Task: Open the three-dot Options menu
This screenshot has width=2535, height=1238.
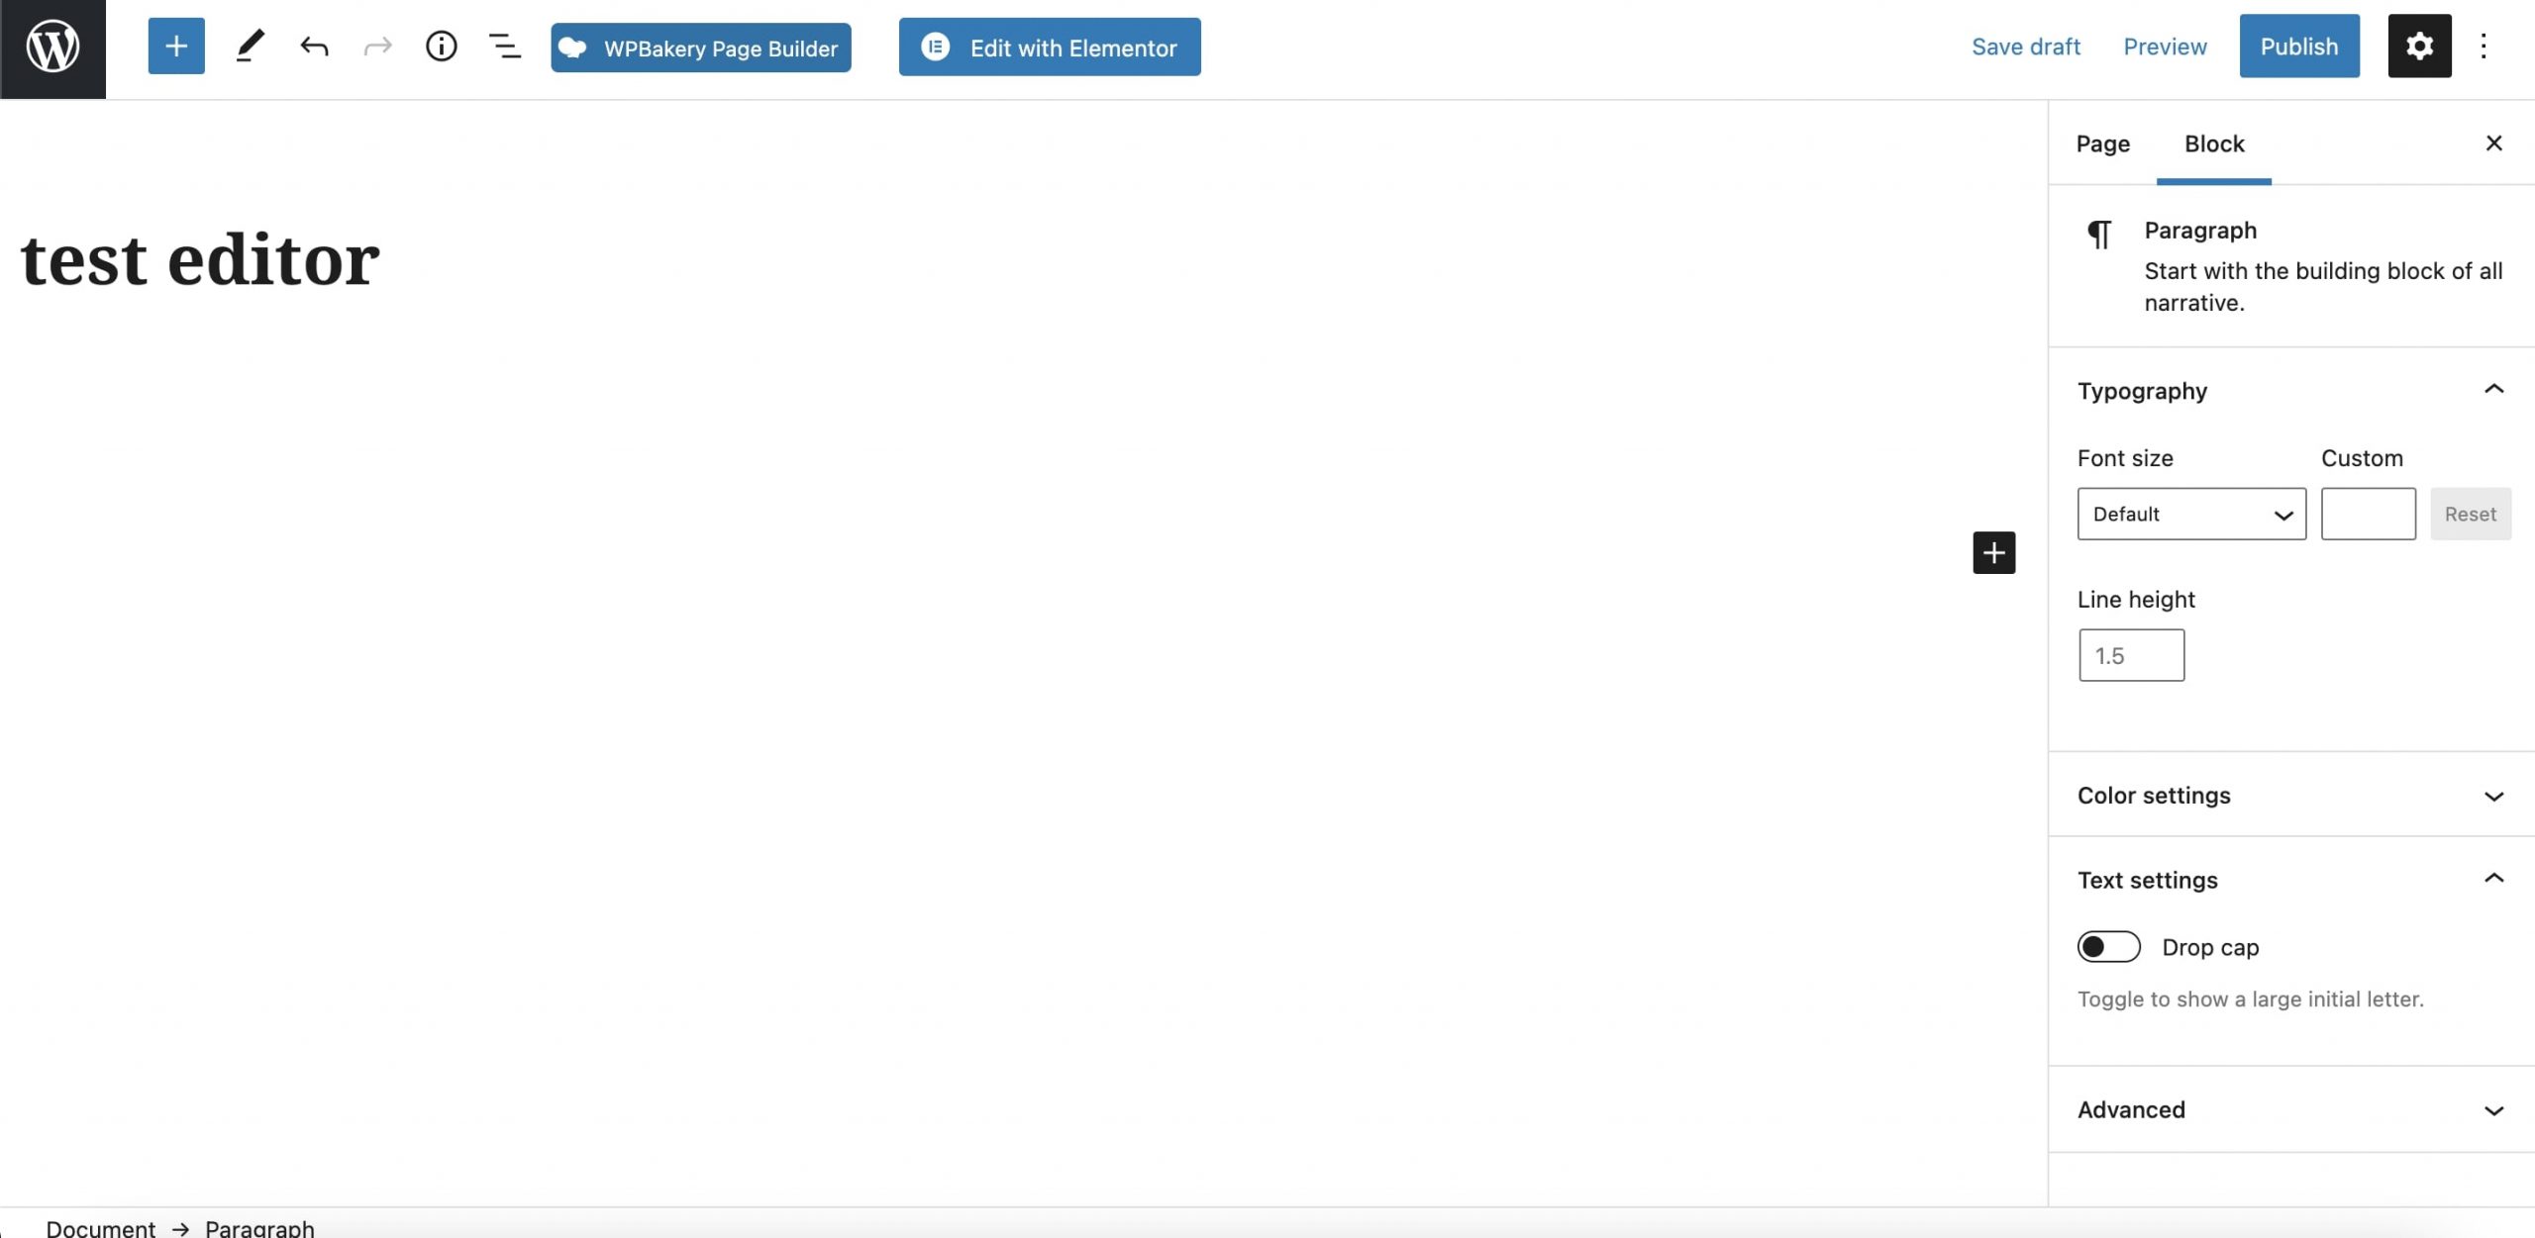Action: [2484, 47]
